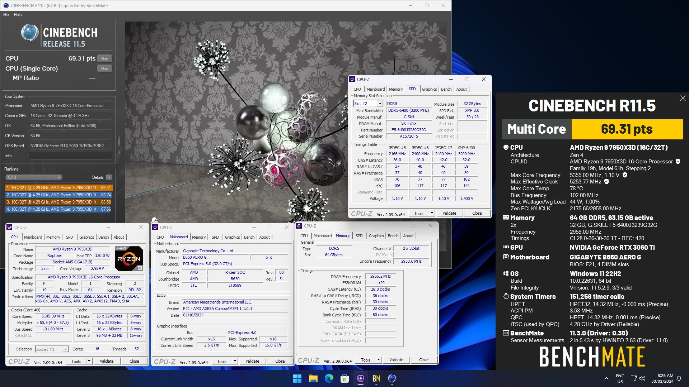This screenshot has width=689, height=387.
Task: Expand Tools arrow in CPU-Z SPD window
Action: [432, 213]
